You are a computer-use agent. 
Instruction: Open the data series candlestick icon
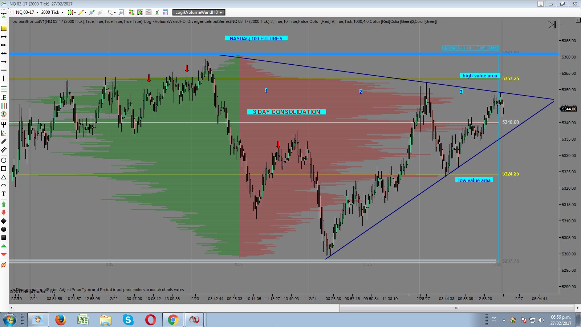click(x=140, y=12)
